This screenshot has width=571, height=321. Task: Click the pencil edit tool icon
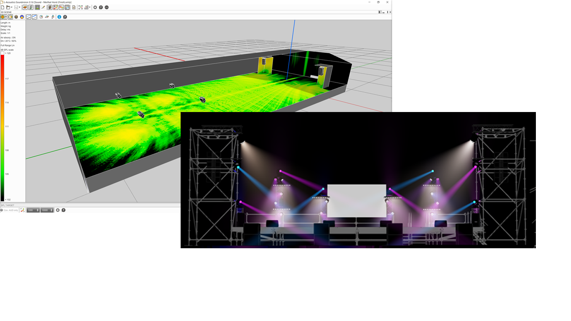pos(43,8)
